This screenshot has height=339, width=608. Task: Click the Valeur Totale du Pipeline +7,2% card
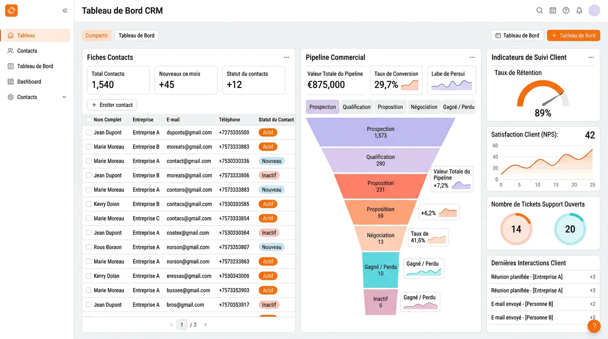click(452, 179)
